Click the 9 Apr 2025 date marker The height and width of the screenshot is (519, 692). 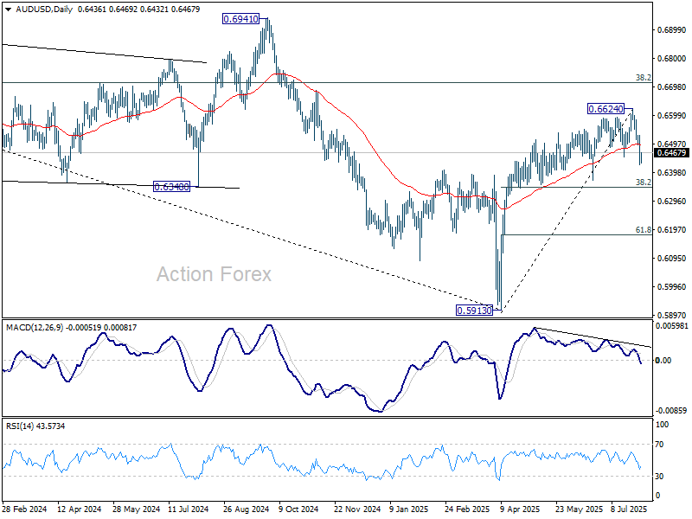[521, 509]
